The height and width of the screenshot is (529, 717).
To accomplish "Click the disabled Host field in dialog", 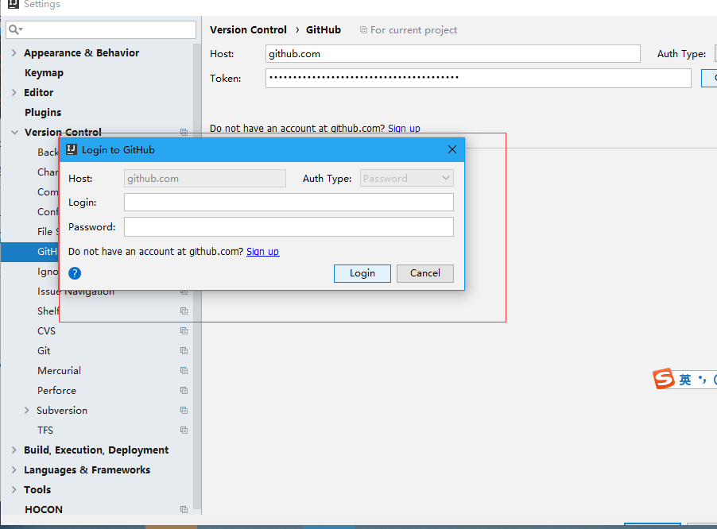I will [205, 178].
